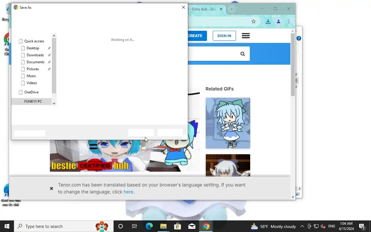Image resolution: width=371 pixels, height=232 pixels.
Task: Click the main bestie certified buh GIF
Action: pyautogui.click(x=125, y=155)
